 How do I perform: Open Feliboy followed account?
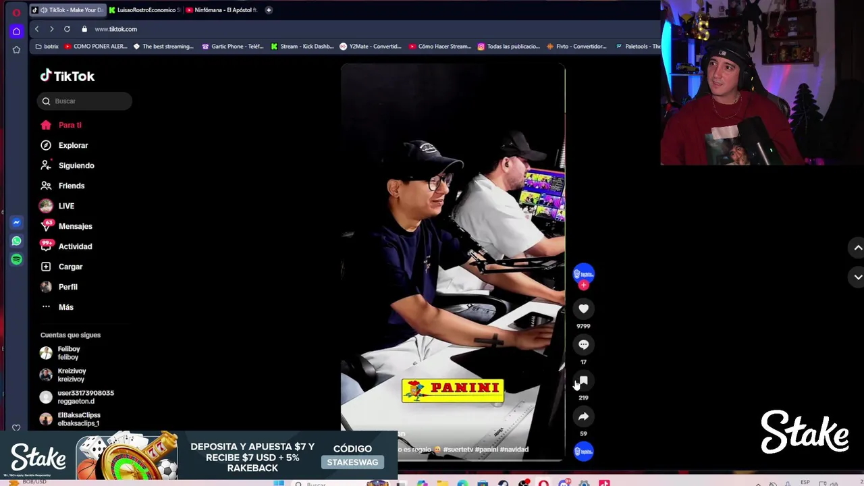pyautogui.click(x=61, y=353)
